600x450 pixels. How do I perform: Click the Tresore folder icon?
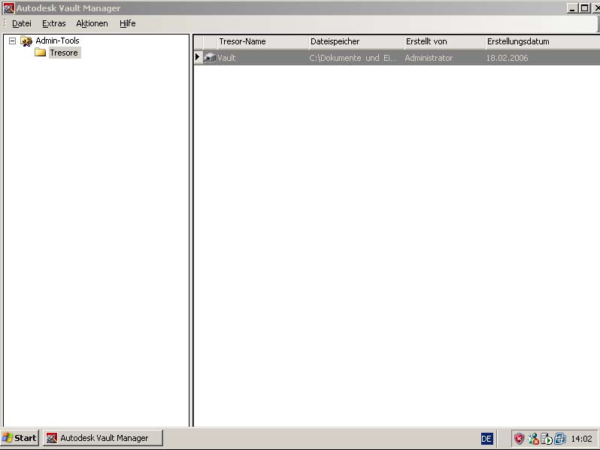point(40,53)
